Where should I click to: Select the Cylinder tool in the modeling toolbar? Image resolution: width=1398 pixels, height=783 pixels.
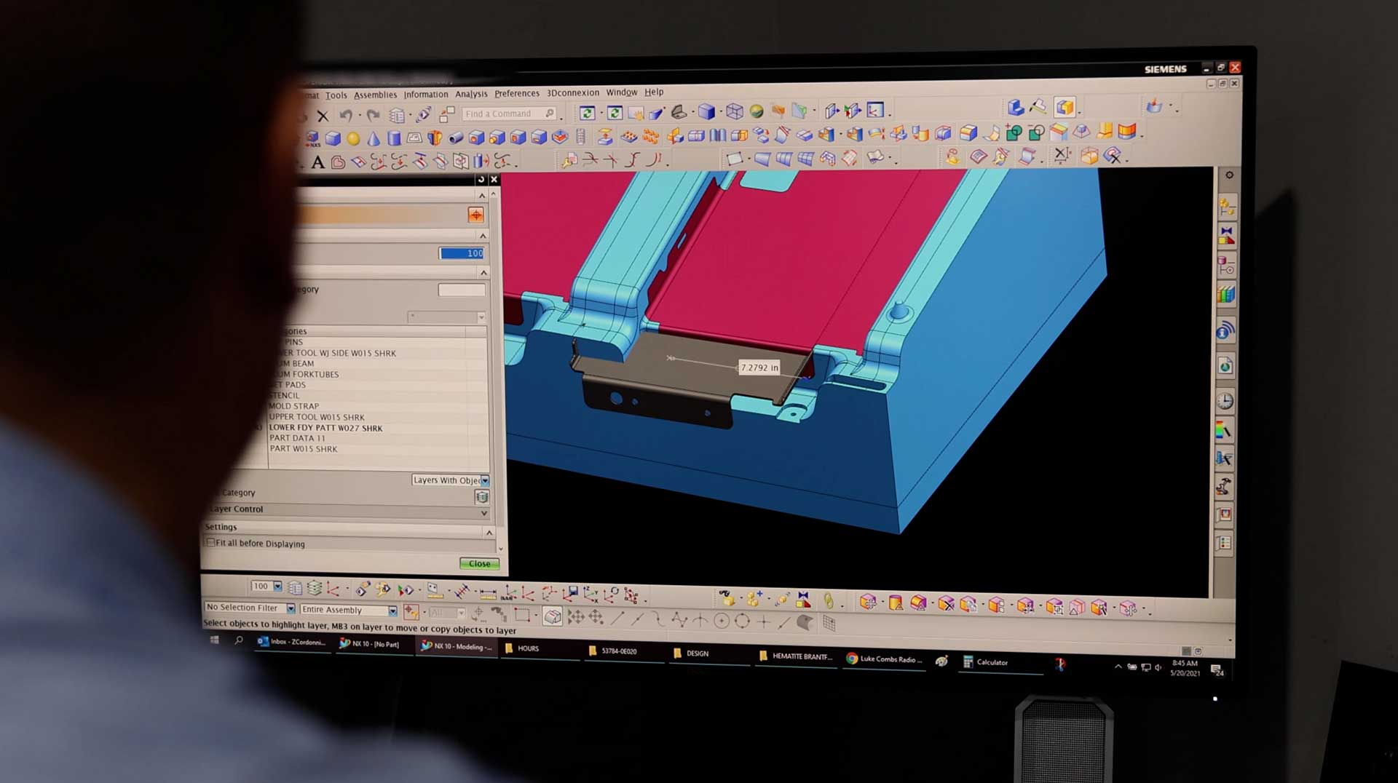[393, 137]
